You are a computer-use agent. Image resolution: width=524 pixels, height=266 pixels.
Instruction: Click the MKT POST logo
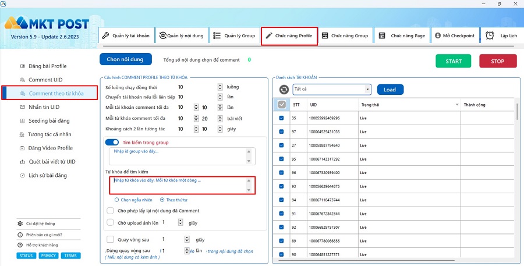47,23
